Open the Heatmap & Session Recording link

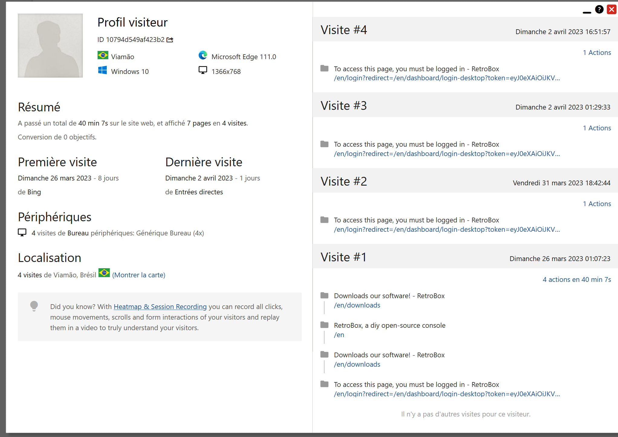[x=160, y=307]
